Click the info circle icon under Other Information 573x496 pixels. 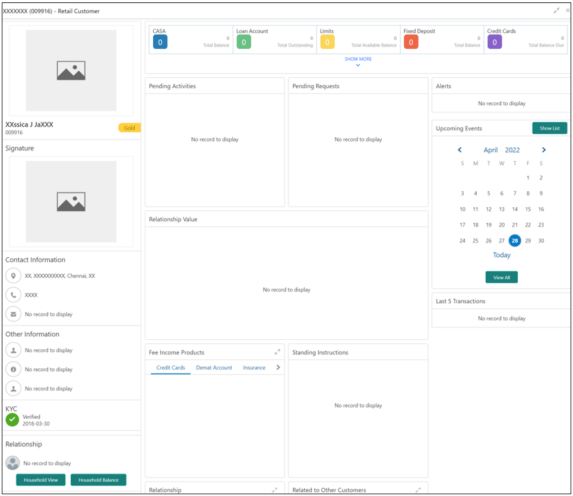14,369
